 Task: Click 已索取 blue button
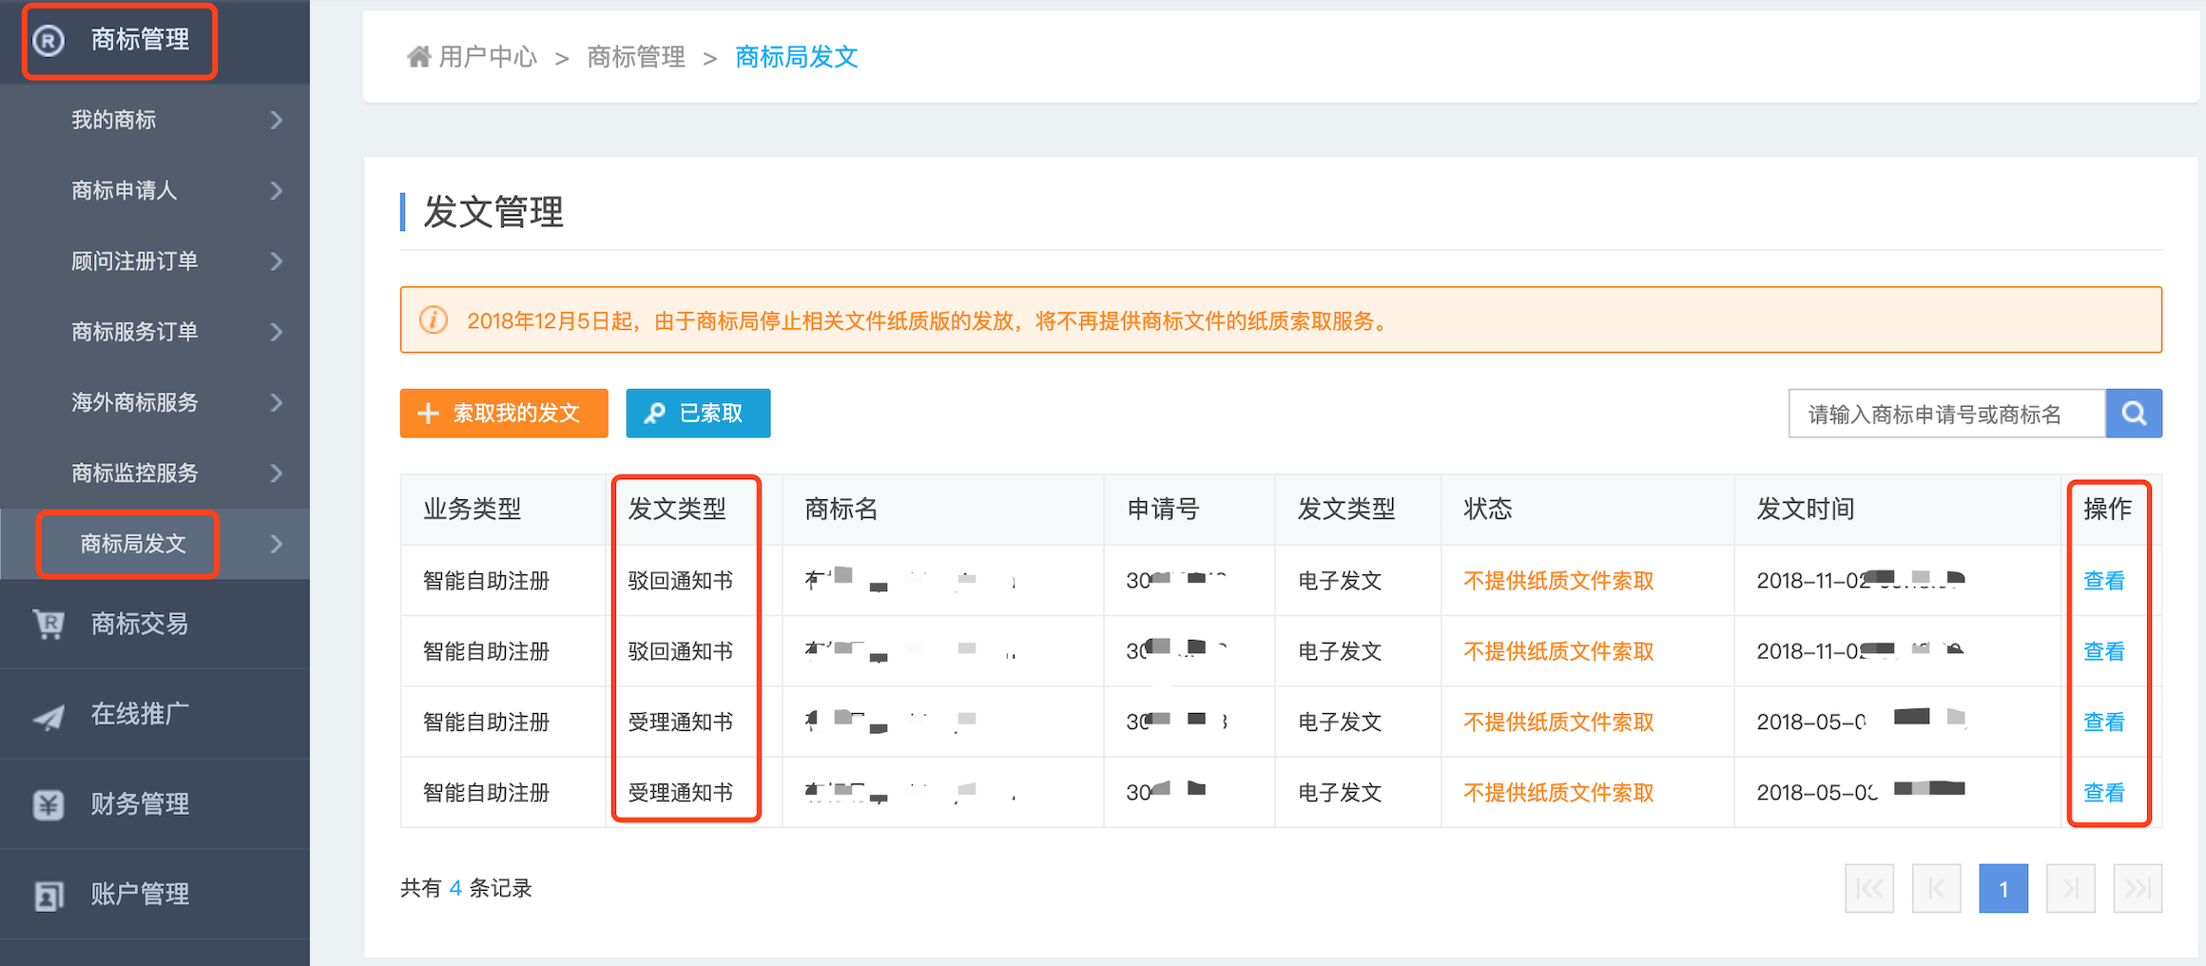click(x=698, y=414)
